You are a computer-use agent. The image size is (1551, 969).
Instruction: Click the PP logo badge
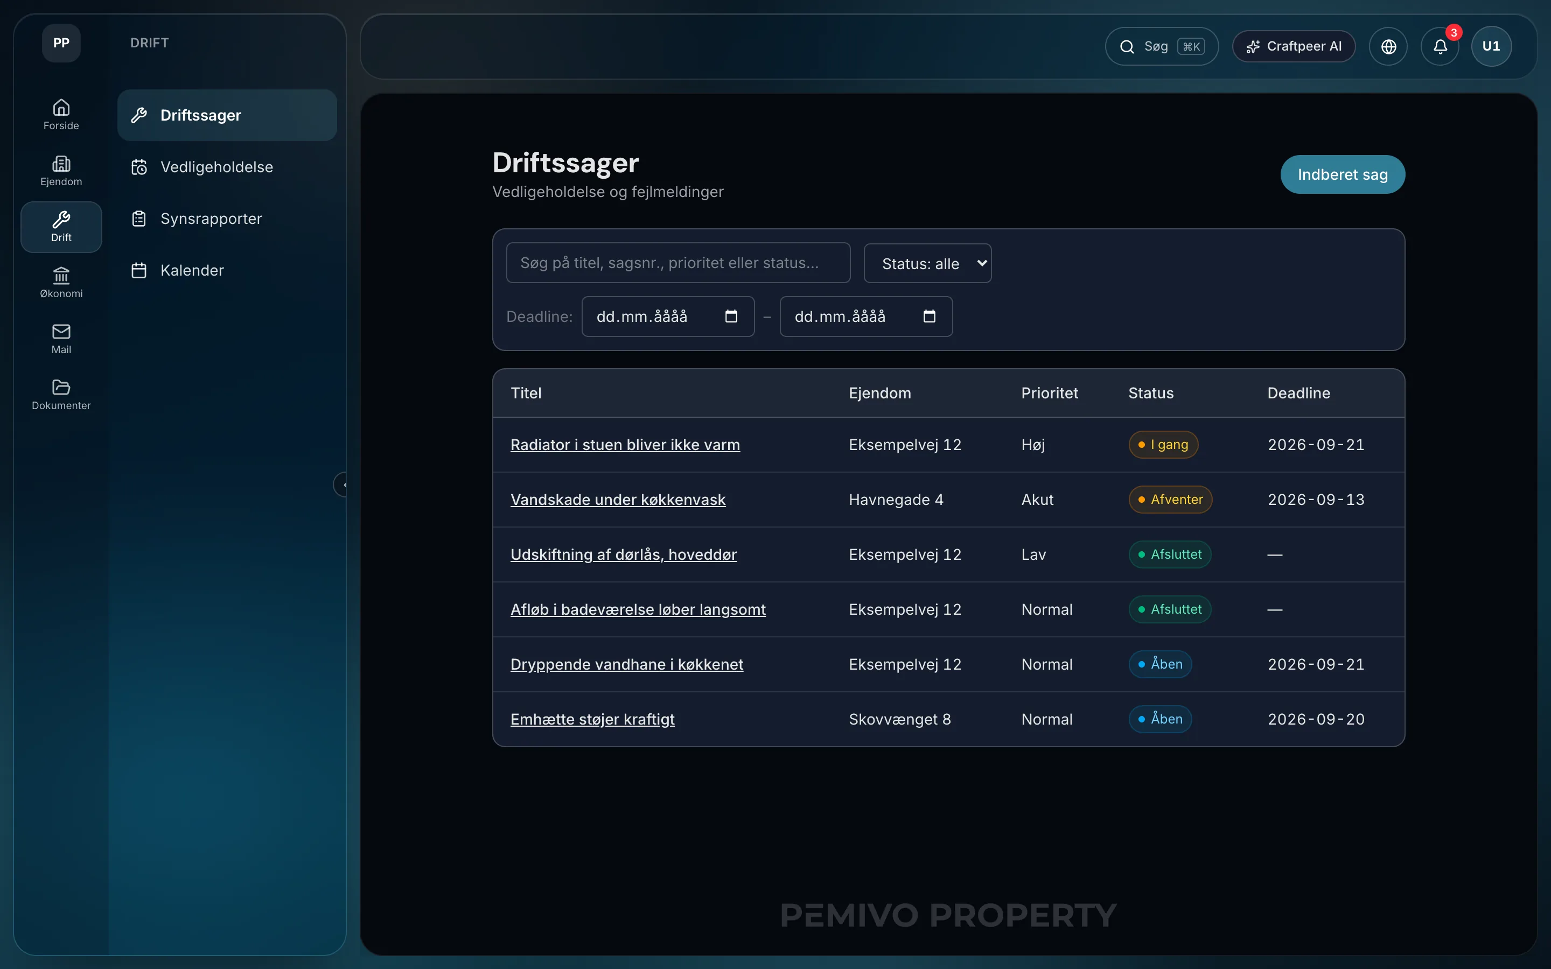pos(61,43)
